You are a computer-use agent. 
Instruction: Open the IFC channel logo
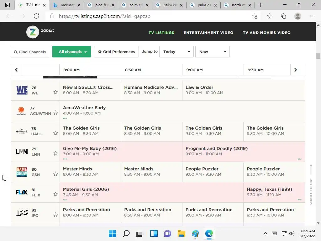(22, 213)
